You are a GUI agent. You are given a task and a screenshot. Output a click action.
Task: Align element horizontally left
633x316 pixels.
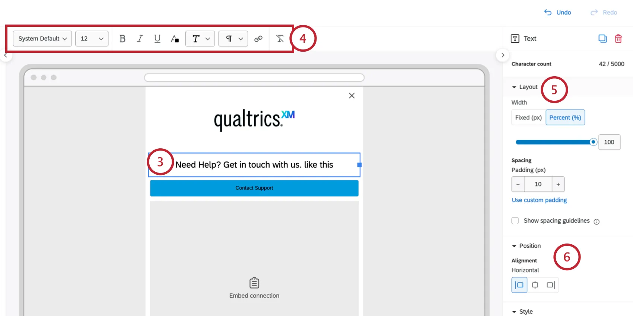point(519,285)
